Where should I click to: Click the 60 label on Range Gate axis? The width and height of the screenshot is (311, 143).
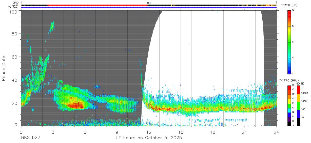point(15,57)
